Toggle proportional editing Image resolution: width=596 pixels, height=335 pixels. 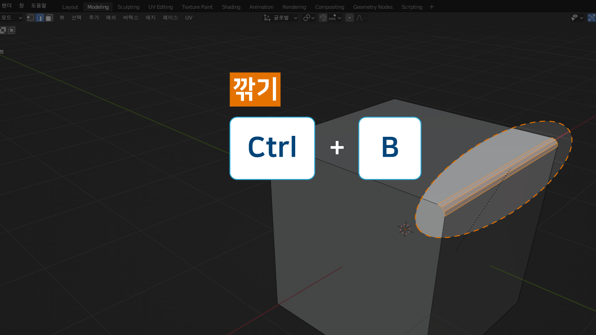pyautogui.click(x=349, y=18)
